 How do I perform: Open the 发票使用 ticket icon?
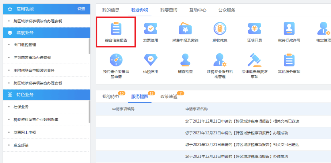[x=150, y=28]
